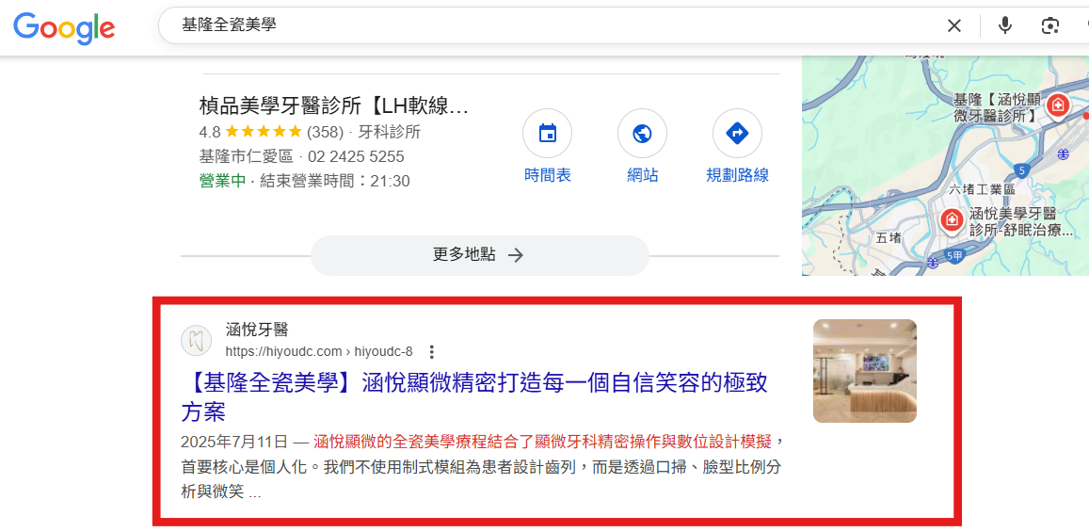Image resolution: width=1089 pixels, height=532 pixels.
Task: Select the 涵悅美學牙醫診所 map pin
Action: 951,220
